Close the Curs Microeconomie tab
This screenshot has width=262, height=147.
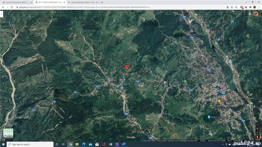pyautogui.click(x=31, y=3)
